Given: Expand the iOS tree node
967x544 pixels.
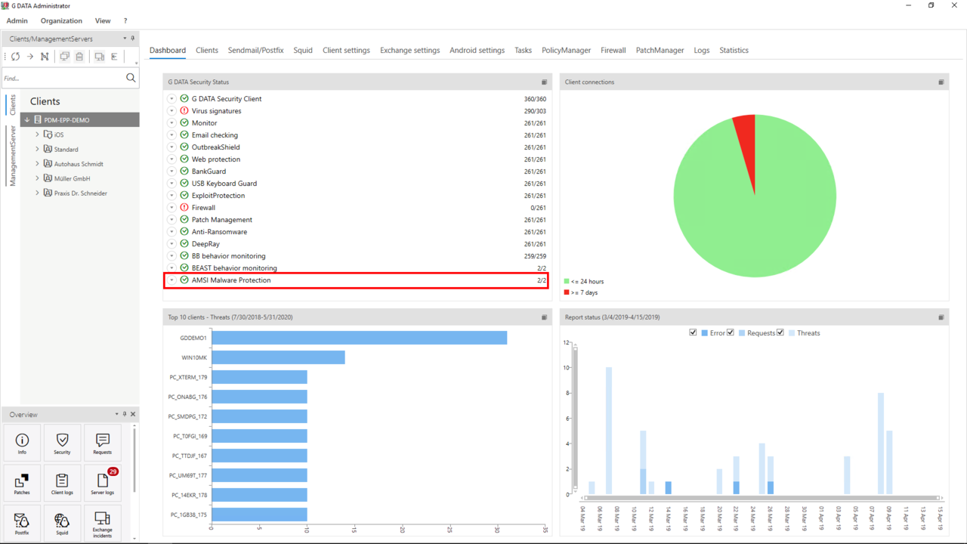Looking at the screenshot, I should tap(38, 134).
